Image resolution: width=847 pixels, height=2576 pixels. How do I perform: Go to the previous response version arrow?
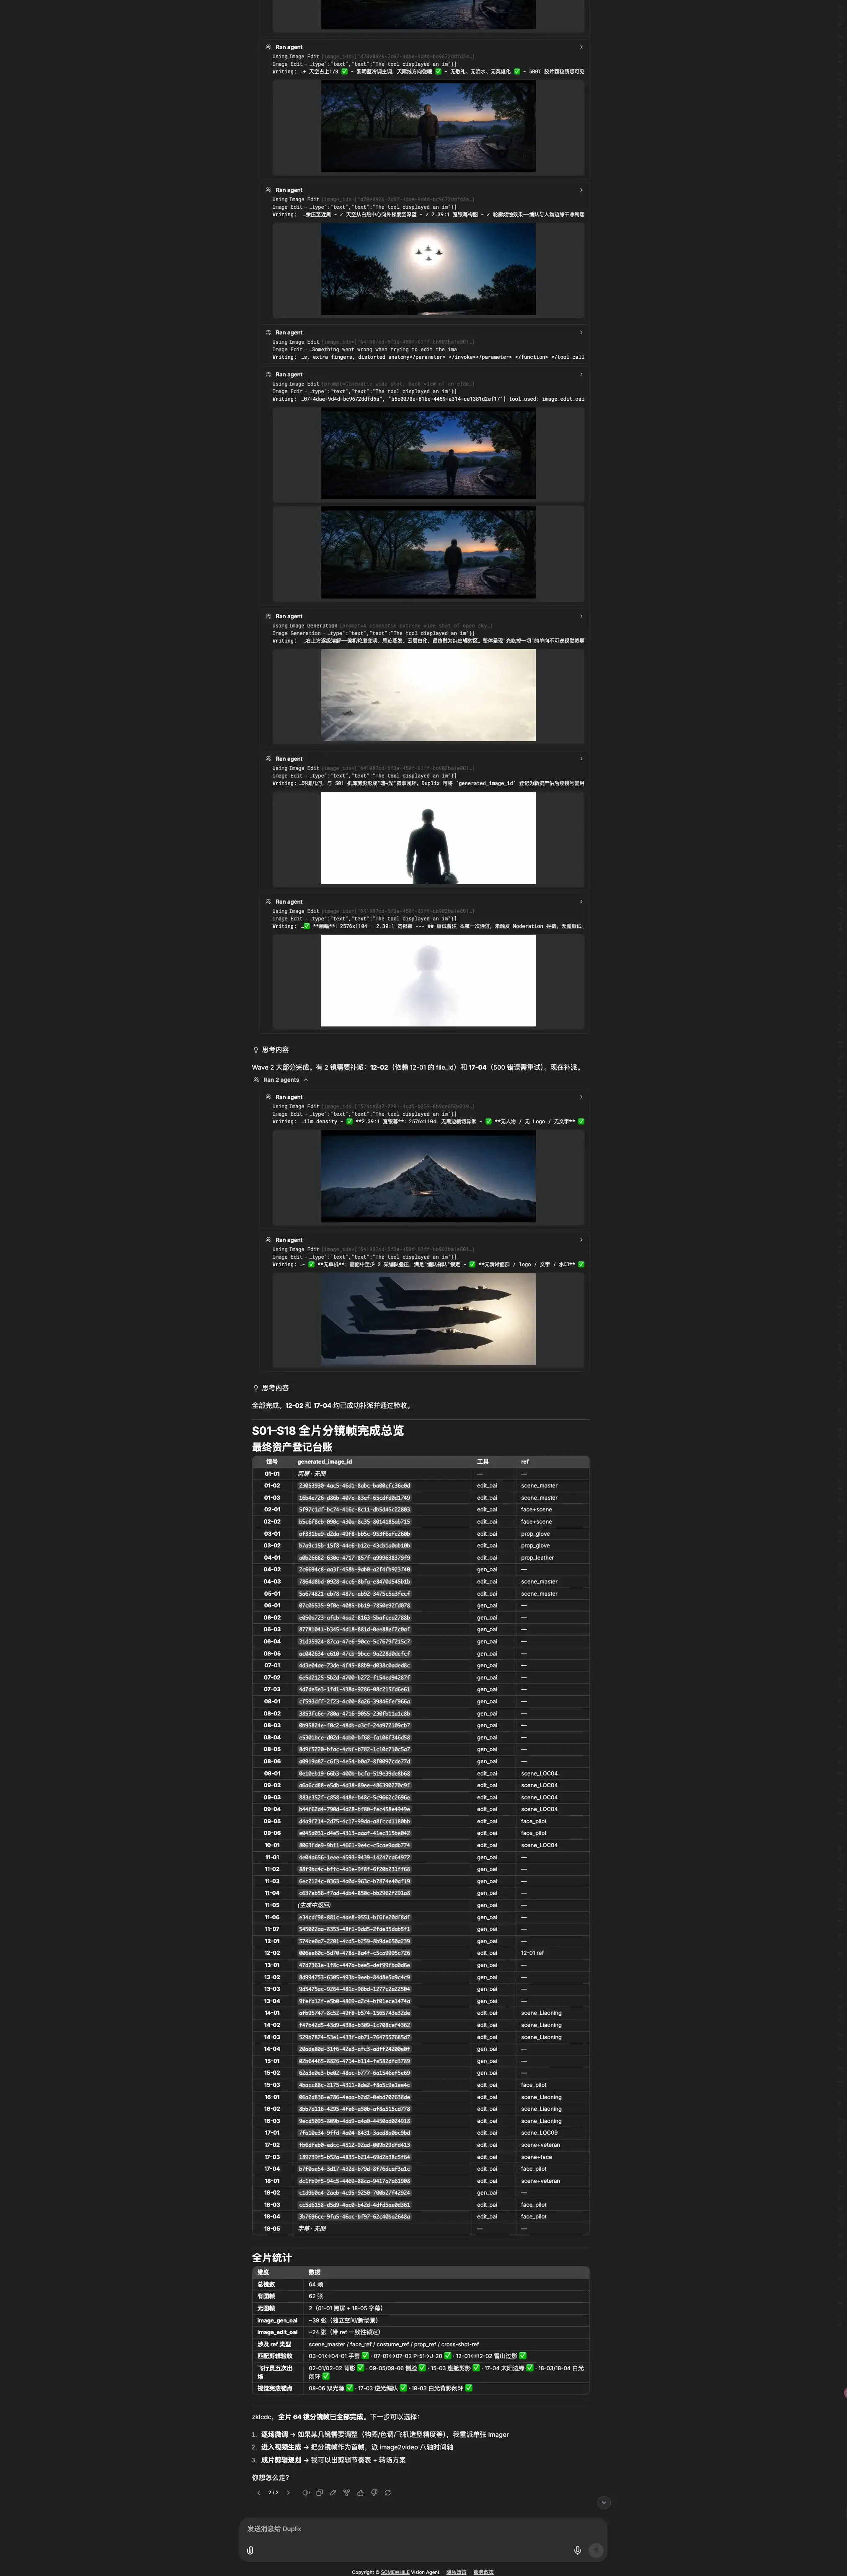[258, 2492]
